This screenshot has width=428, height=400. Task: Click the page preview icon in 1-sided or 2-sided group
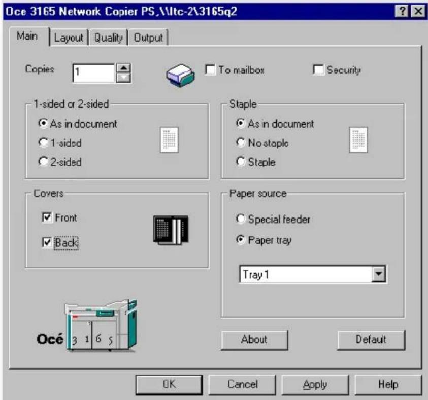coord(169,140)
